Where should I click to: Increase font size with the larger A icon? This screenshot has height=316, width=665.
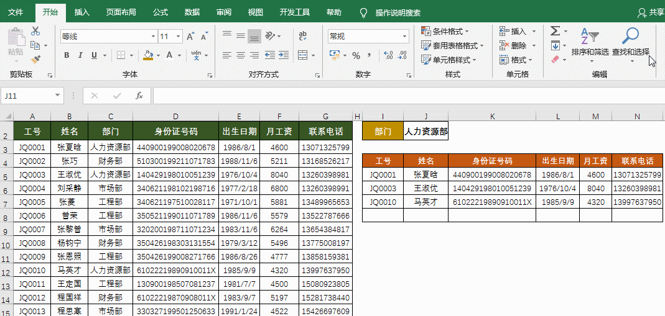[x=191, y=37]
